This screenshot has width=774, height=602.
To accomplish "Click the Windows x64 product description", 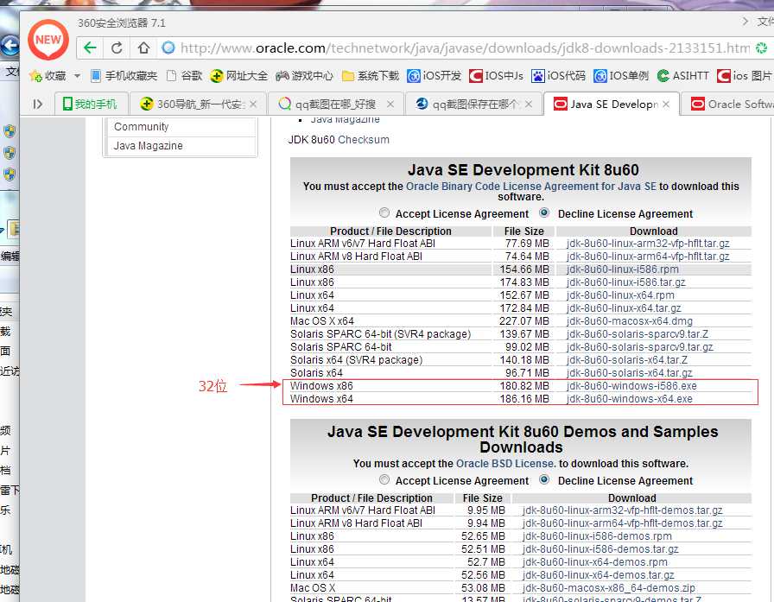I will click(x=321, y=399).
